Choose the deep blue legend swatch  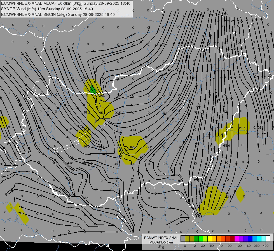250,239
